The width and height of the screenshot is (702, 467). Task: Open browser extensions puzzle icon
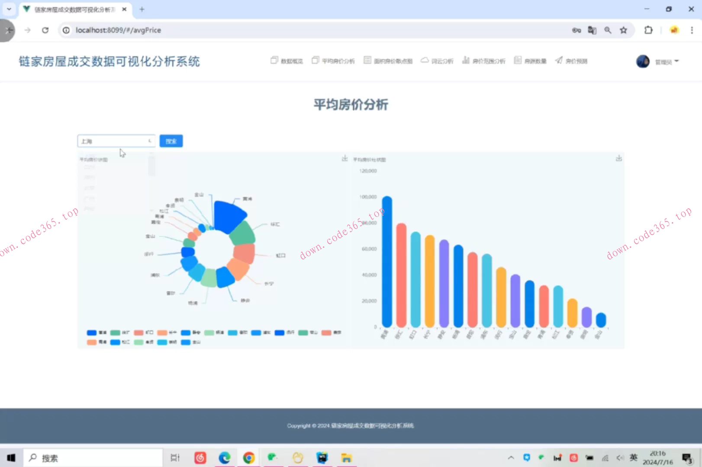[x=648, y=30]
